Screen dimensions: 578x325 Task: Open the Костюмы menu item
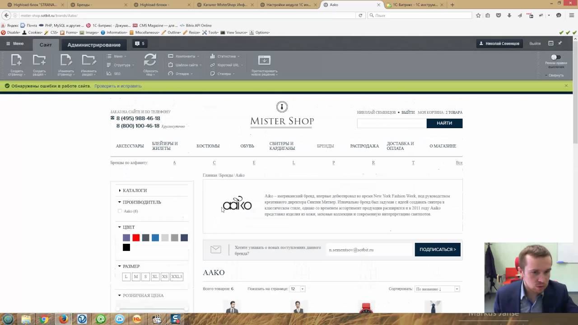click(208, 146)
